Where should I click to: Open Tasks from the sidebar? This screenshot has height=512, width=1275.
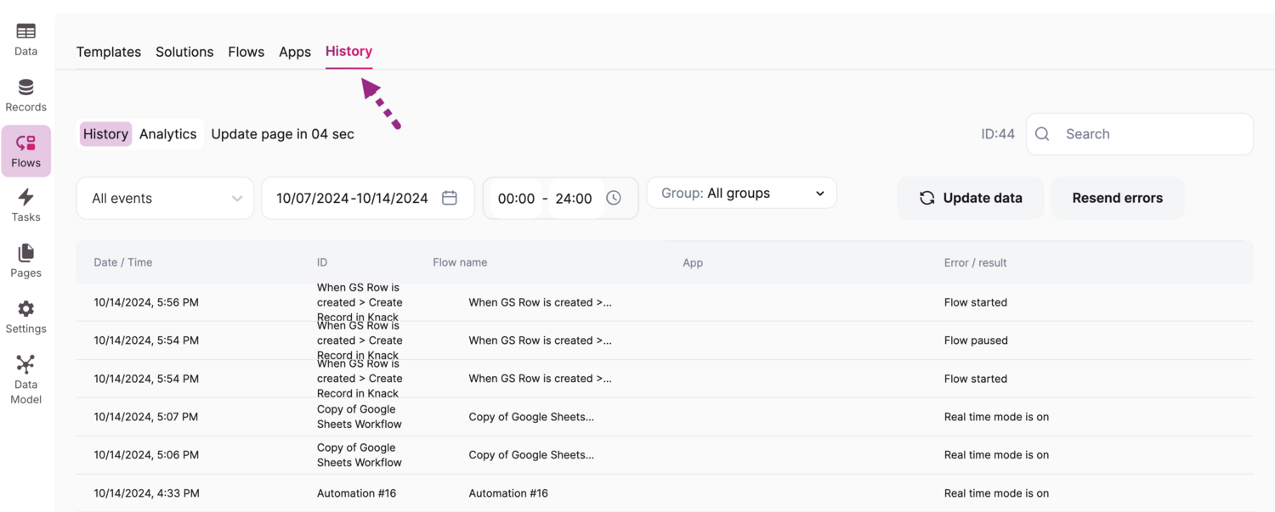(x=25, y=205)
